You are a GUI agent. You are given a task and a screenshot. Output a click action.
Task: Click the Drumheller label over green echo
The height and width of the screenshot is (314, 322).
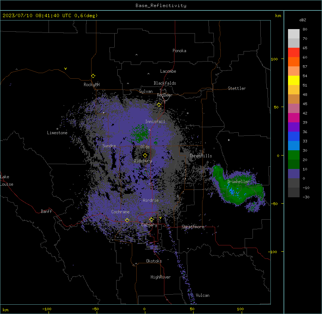[x=238, y=182]
